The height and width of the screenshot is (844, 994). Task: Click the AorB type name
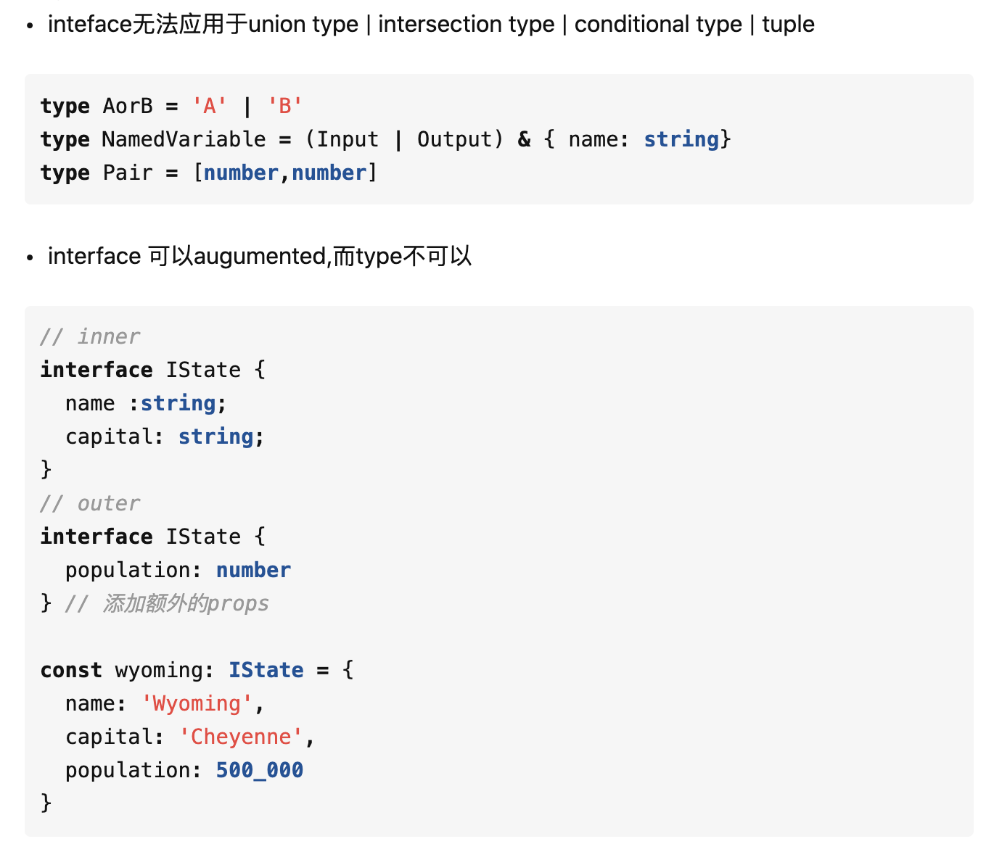128,107
